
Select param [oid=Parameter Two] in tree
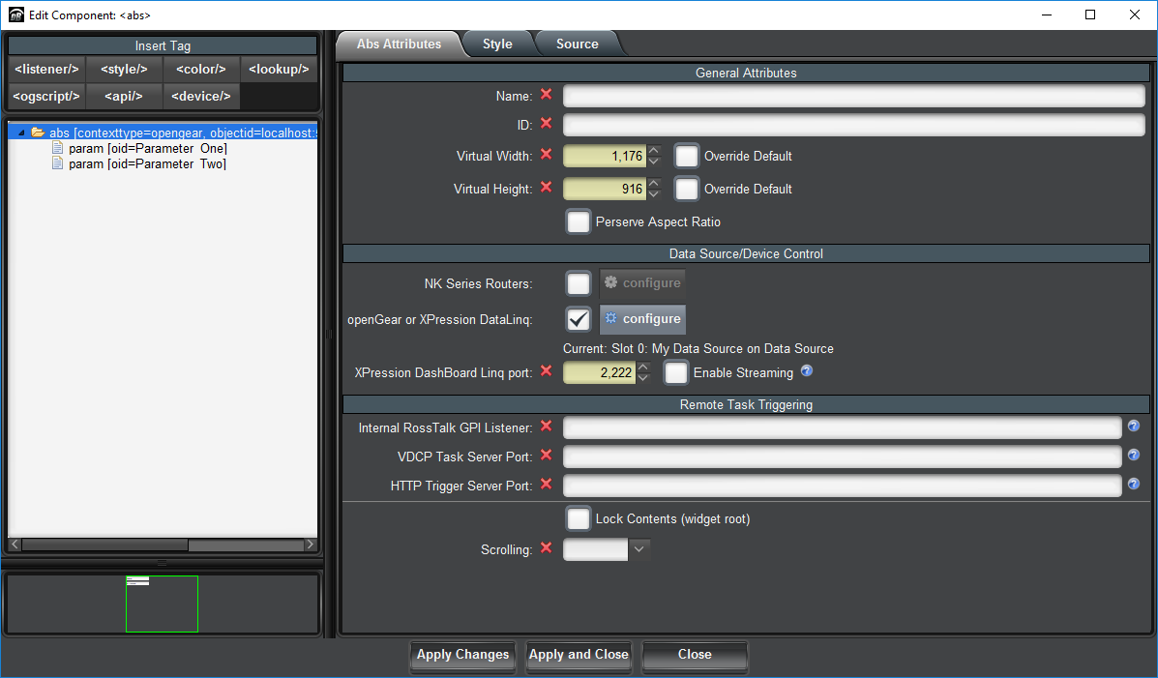click(x=147, y=164)
